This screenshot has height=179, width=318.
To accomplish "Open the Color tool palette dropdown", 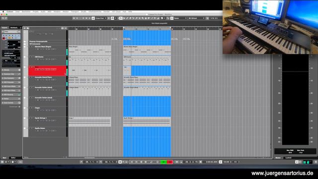I will (x=164, y=18).
